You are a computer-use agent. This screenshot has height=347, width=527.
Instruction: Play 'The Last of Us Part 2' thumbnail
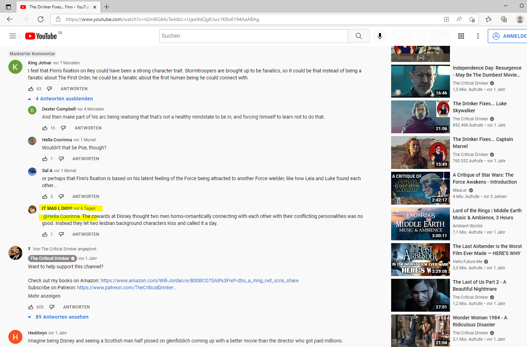click(x=421, y=295)
